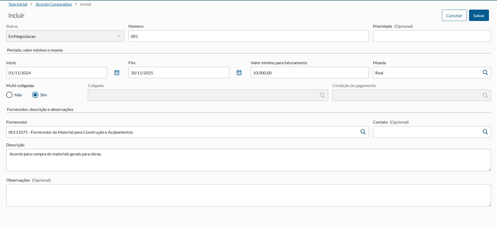This screenshot has height=229, width=497.
Task: Open the Início date calendar picker
Action: (x=117, y=73)
